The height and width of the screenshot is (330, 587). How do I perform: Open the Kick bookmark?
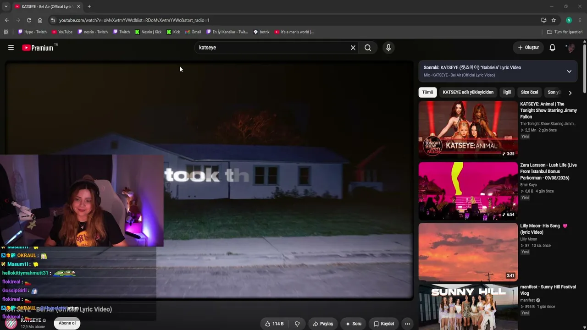[x=173, y=32]
